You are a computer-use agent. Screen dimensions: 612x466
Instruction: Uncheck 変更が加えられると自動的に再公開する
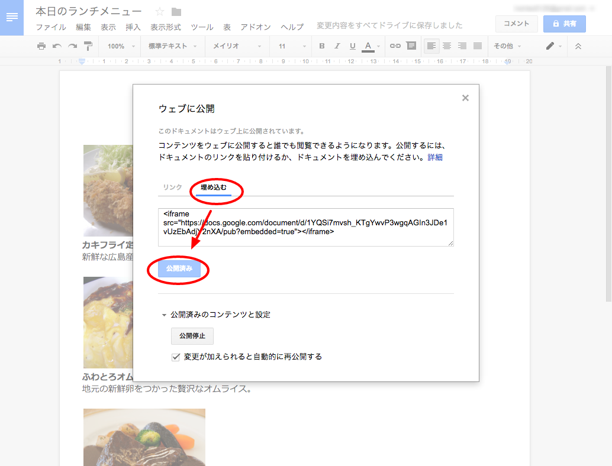coord(176,357)
